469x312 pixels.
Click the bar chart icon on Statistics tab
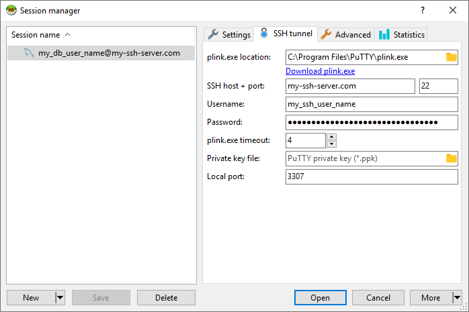(384, 35)
